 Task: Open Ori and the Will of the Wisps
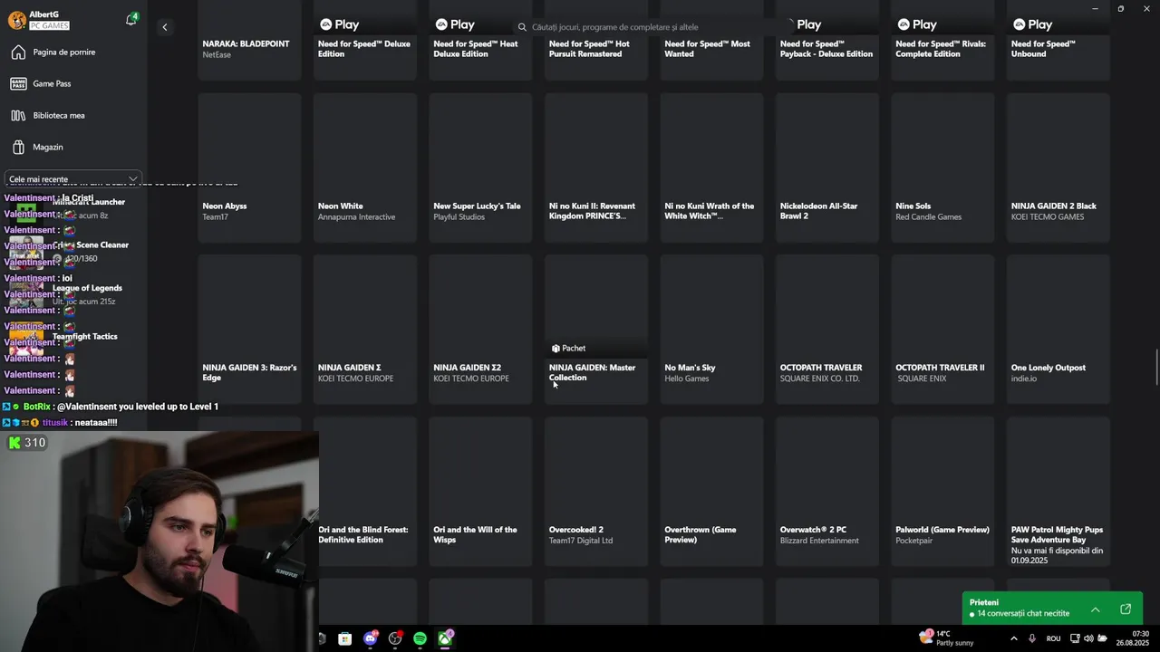click(480, 492)
